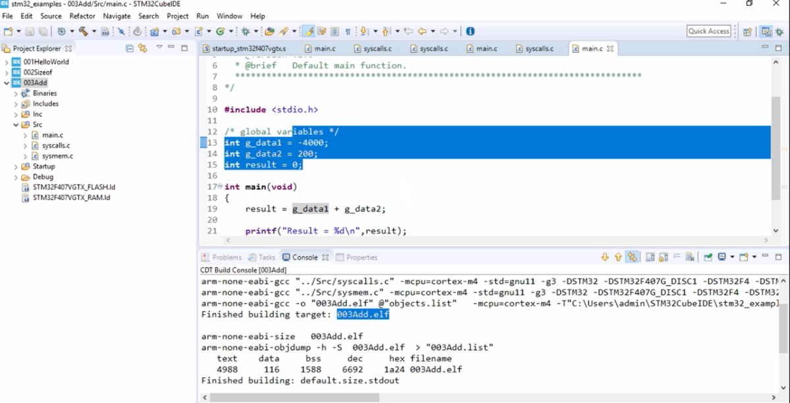Click the console horizontal scrollbar
Viewport: 790px width, 403px height.
pos(294,398)
